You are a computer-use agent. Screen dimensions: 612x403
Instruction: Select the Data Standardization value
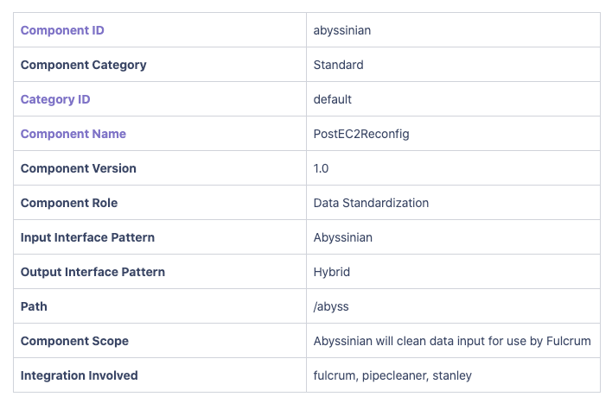371,203
